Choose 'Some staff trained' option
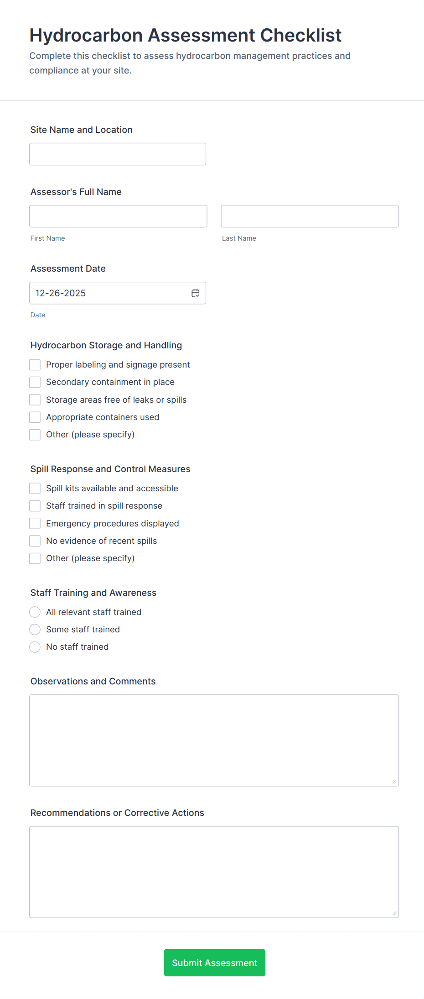 click(35, 629)
